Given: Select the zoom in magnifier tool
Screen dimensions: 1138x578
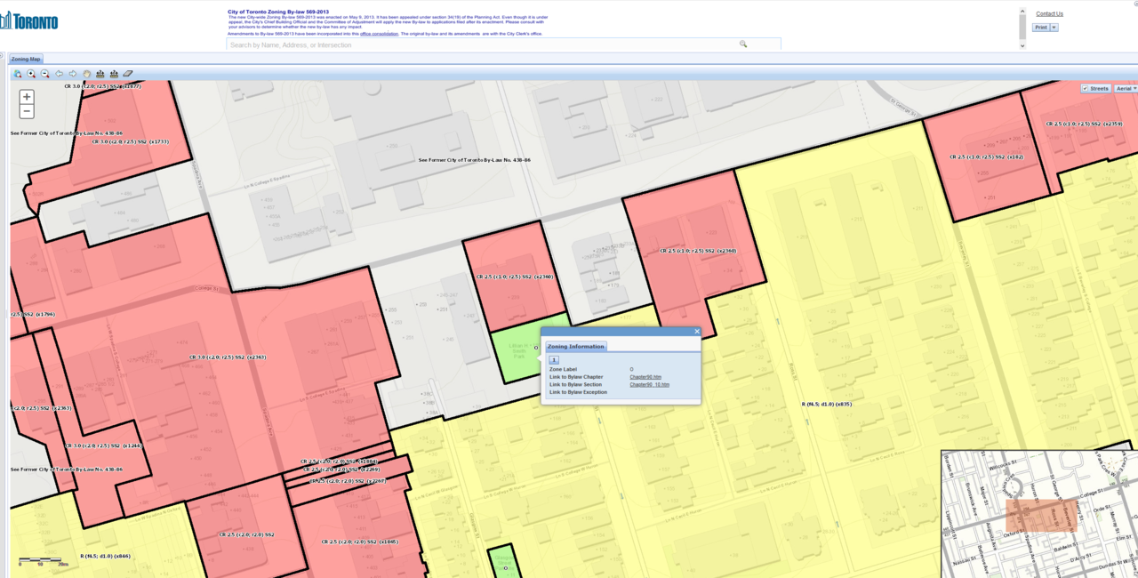Looking at the screenshot, I should 31,74.
